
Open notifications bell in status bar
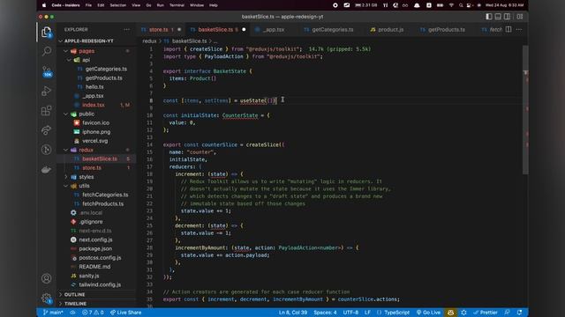coord(519,313)
